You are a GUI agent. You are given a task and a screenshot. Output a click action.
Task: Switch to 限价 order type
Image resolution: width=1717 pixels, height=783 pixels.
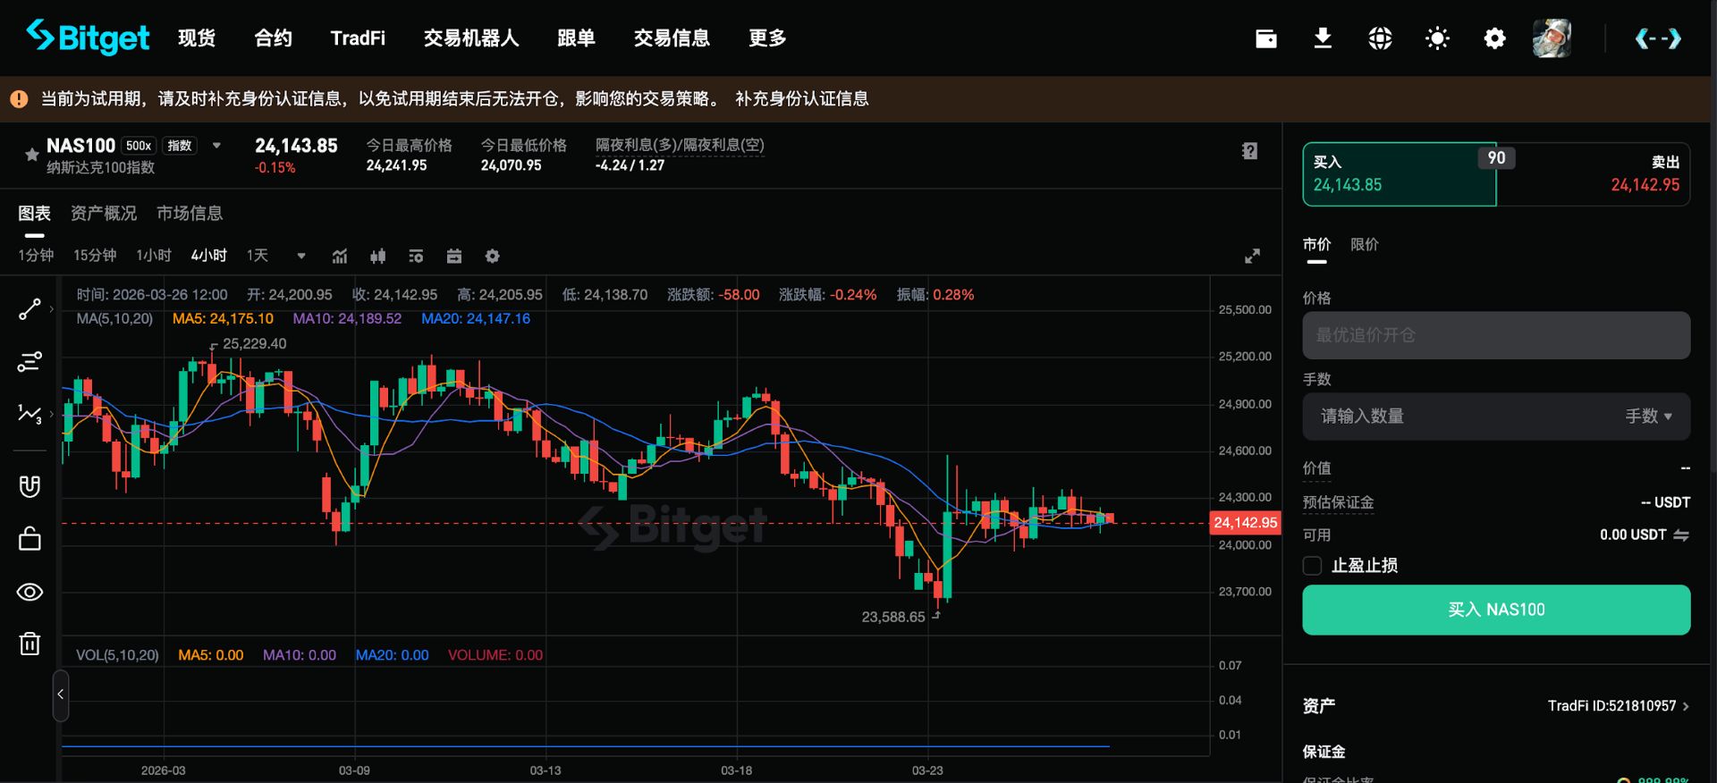tap(1365, 245)
